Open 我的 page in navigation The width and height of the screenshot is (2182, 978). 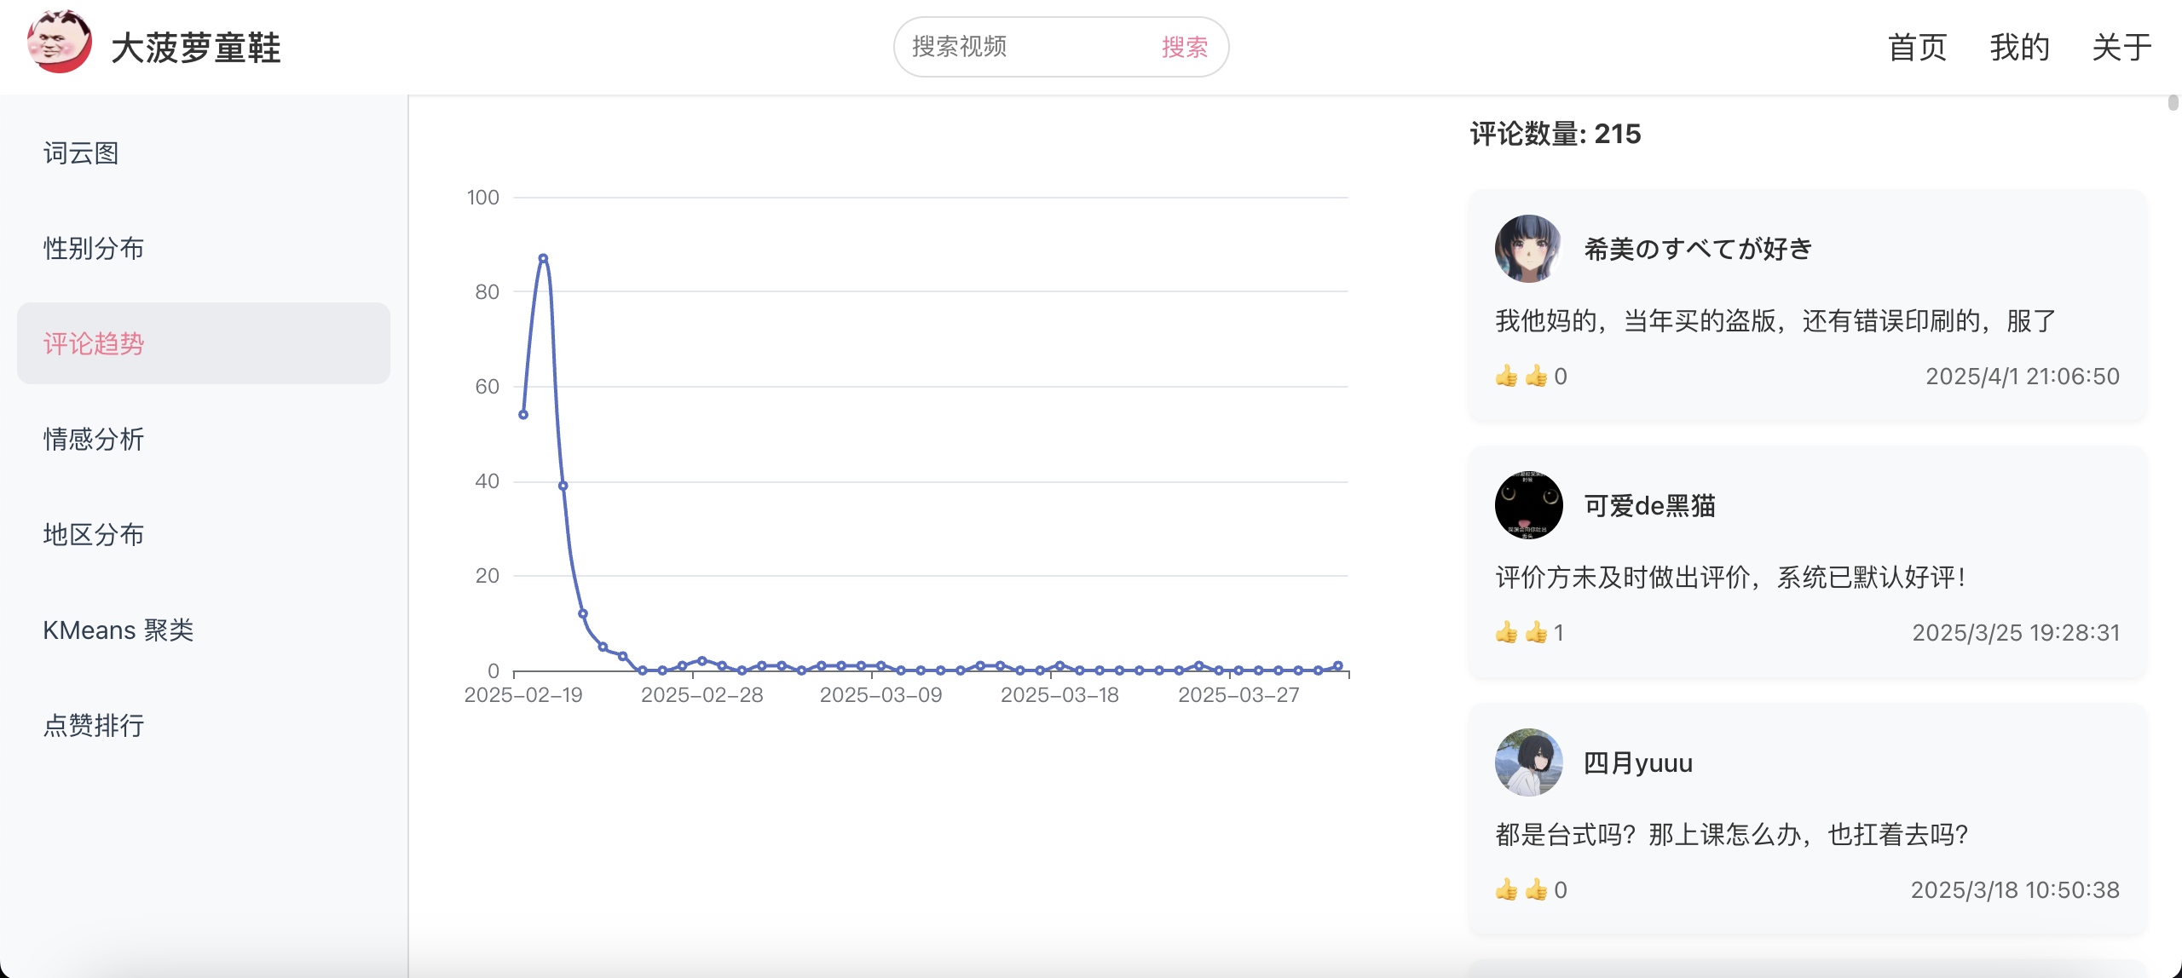click(x=2019, y=48)
